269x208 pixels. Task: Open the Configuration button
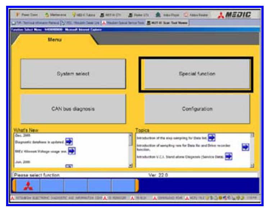197,109
